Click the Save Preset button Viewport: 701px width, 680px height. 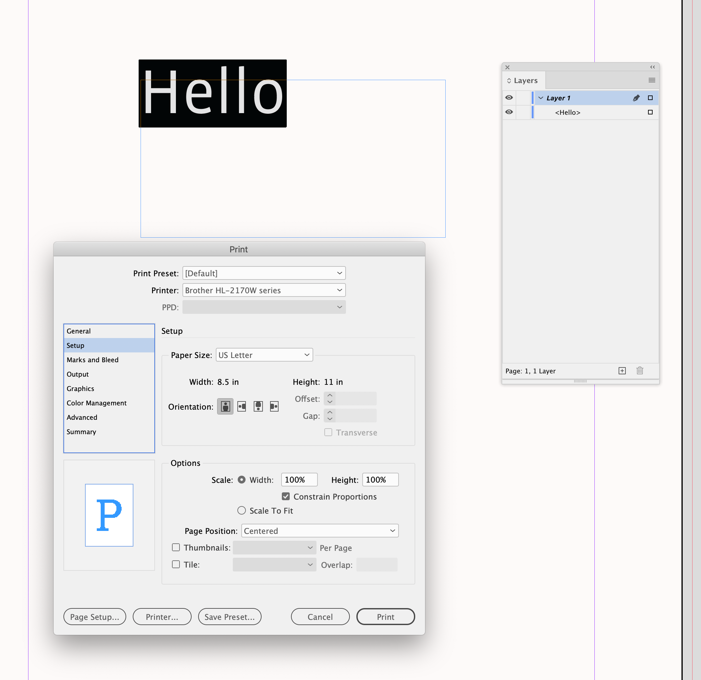coord(229,617)
